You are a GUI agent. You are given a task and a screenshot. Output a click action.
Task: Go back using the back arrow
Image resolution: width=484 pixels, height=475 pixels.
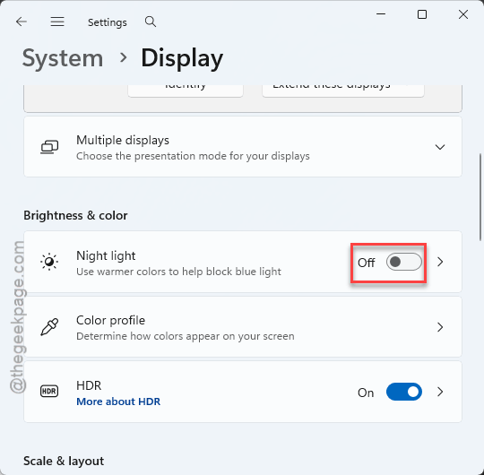coord(22,22)
